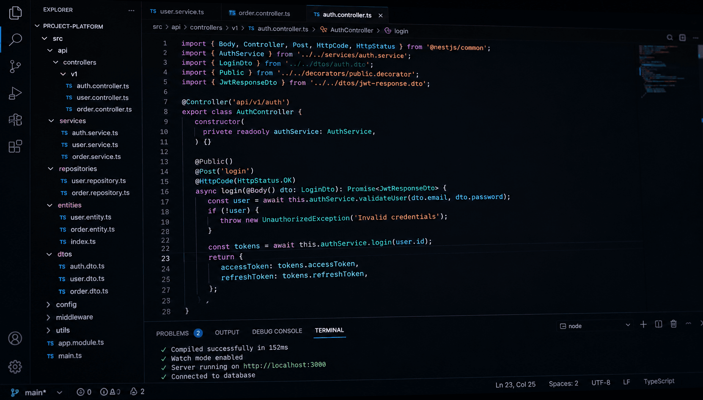The image size is (703, 400).
Task: Collapse the services folder
Action: click(51, 121)
